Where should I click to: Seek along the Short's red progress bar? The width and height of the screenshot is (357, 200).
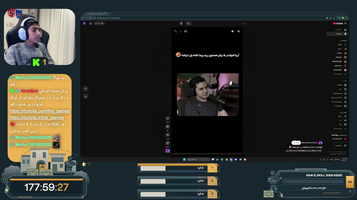(207, 153)
